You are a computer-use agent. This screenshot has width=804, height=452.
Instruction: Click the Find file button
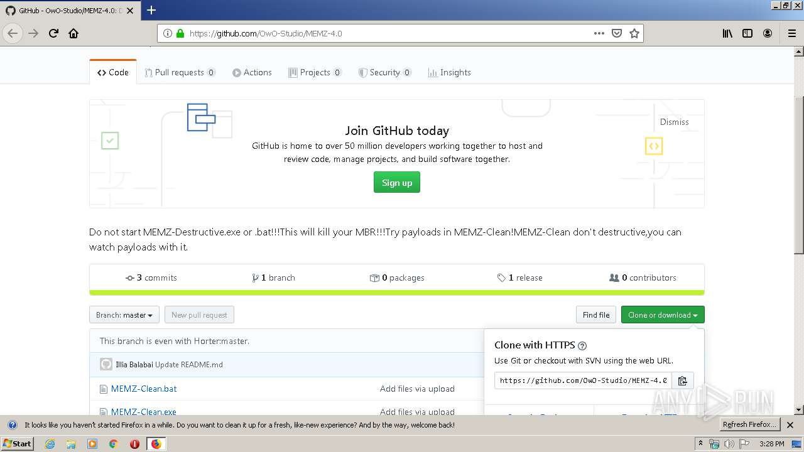596,315
